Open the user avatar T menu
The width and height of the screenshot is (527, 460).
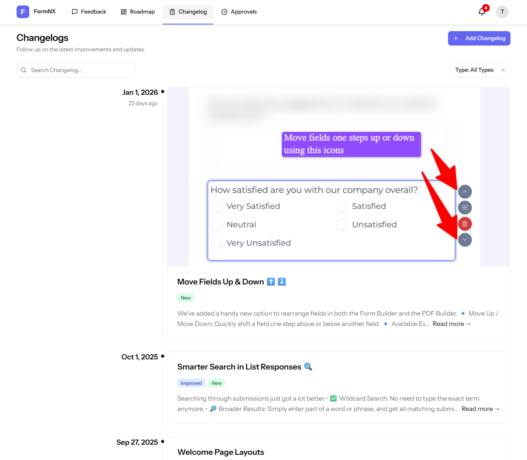point(502,12)
